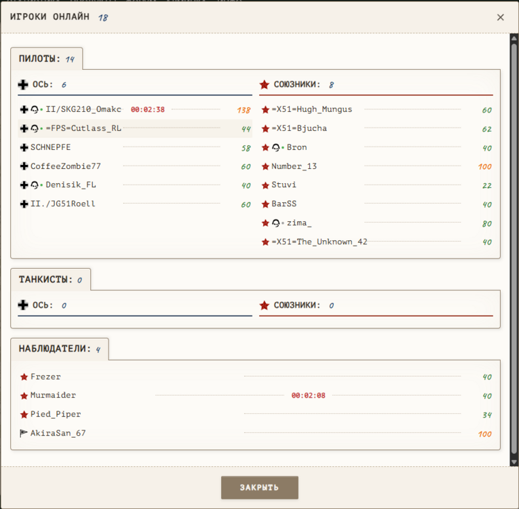Click headset icon next to =FPS=Cutlass_RL

[35, 128]
